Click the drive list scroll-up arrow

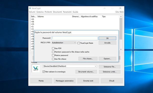coord(121,17)
